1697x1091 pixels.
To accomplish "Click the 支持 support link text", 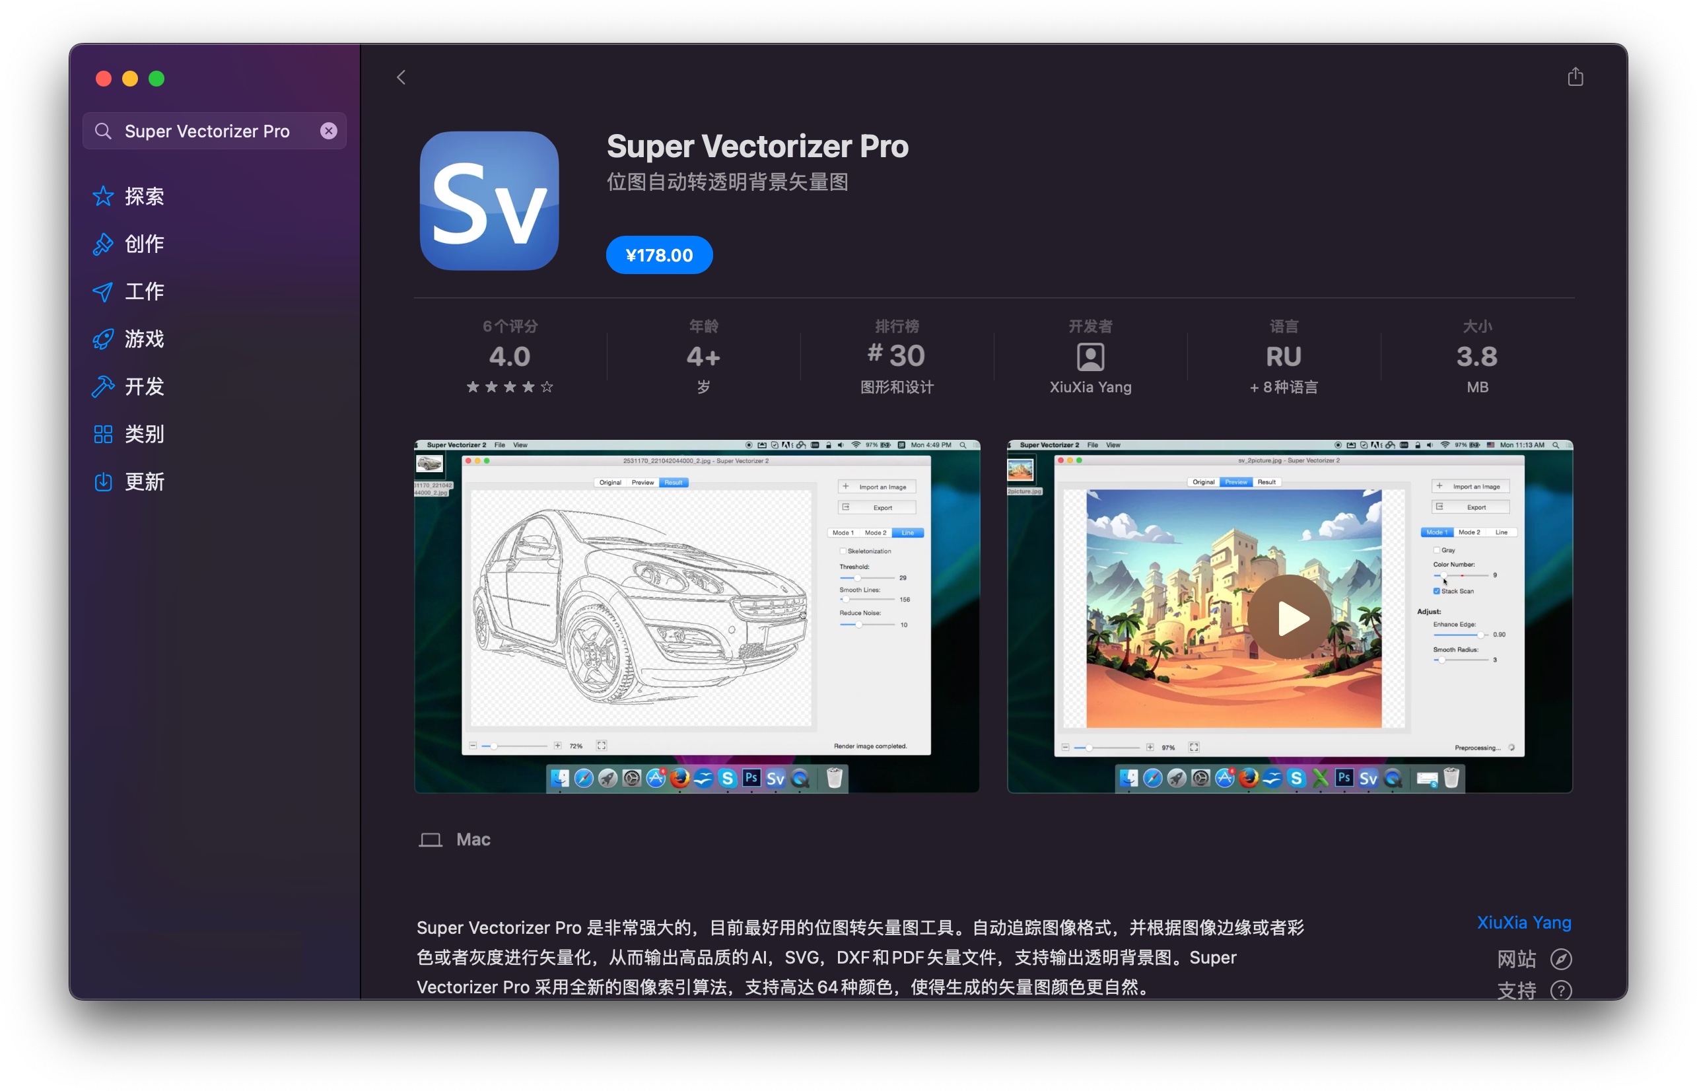I will coord(1516,990).
